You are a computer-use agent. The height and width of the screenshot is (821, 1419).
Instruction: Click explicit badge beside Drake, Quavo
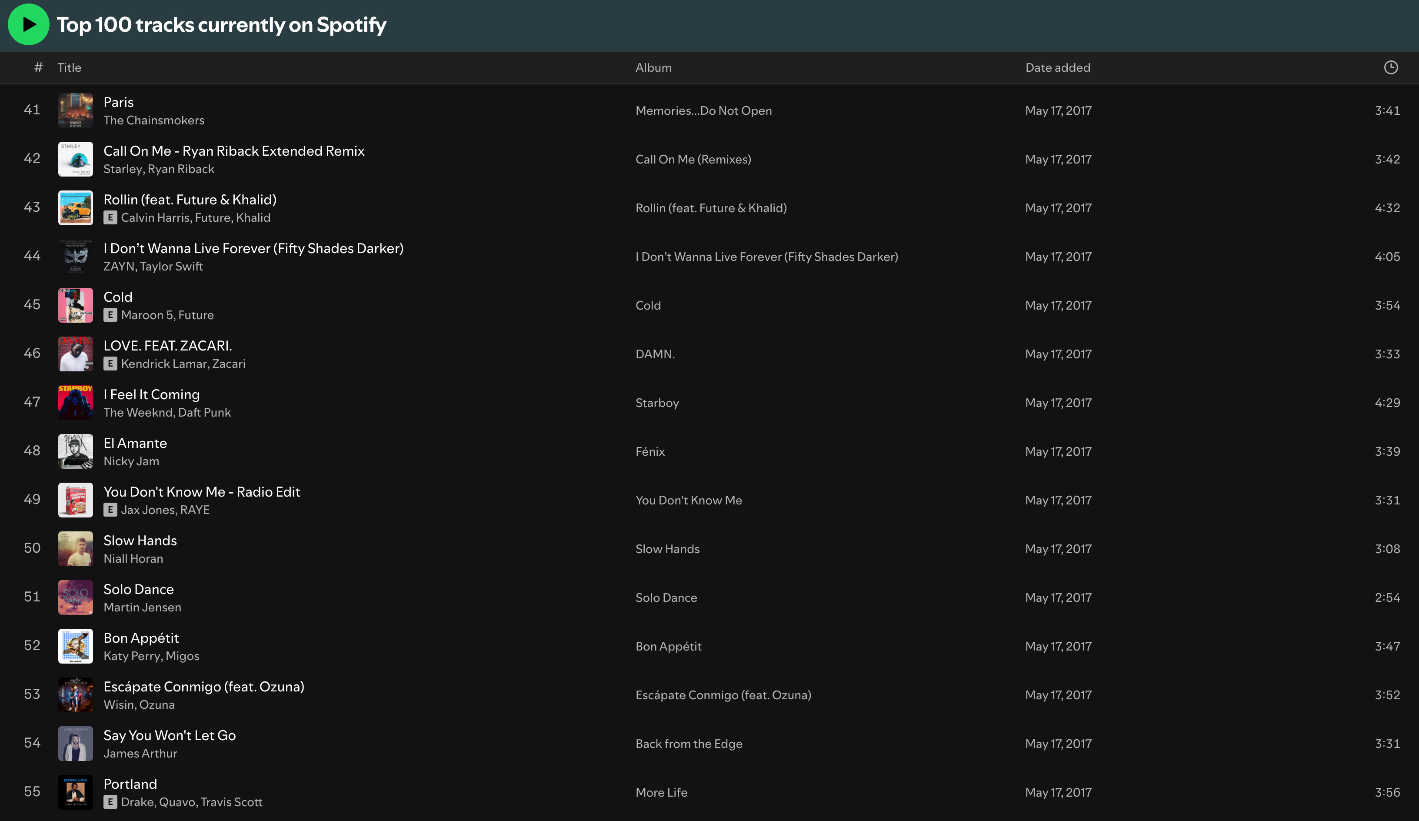click(x=110, y=802)
